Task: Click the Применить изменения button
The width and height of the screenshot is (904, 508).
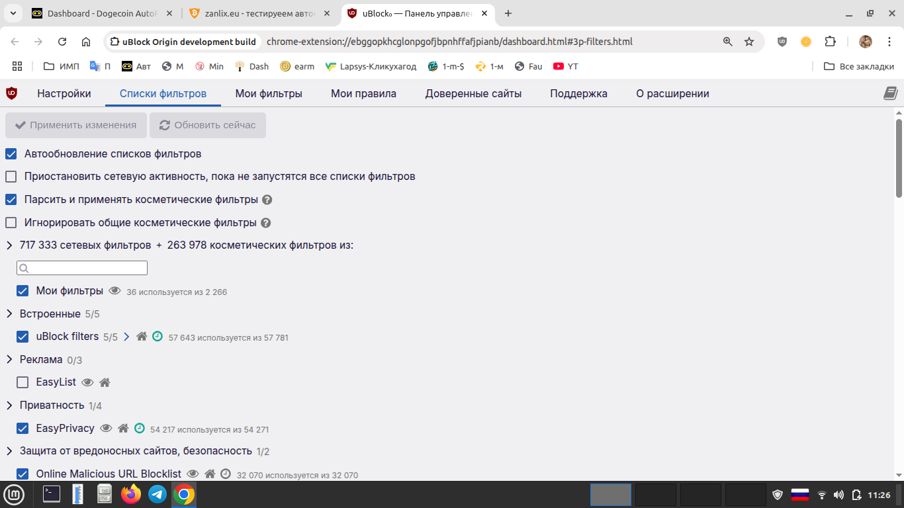Action: point(75,125)
